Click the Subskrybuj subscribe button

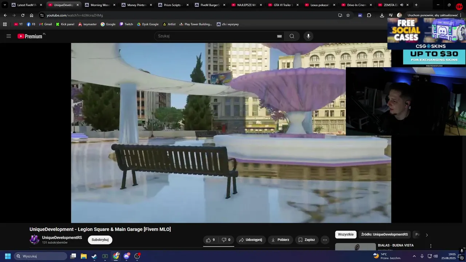[100, 240]
